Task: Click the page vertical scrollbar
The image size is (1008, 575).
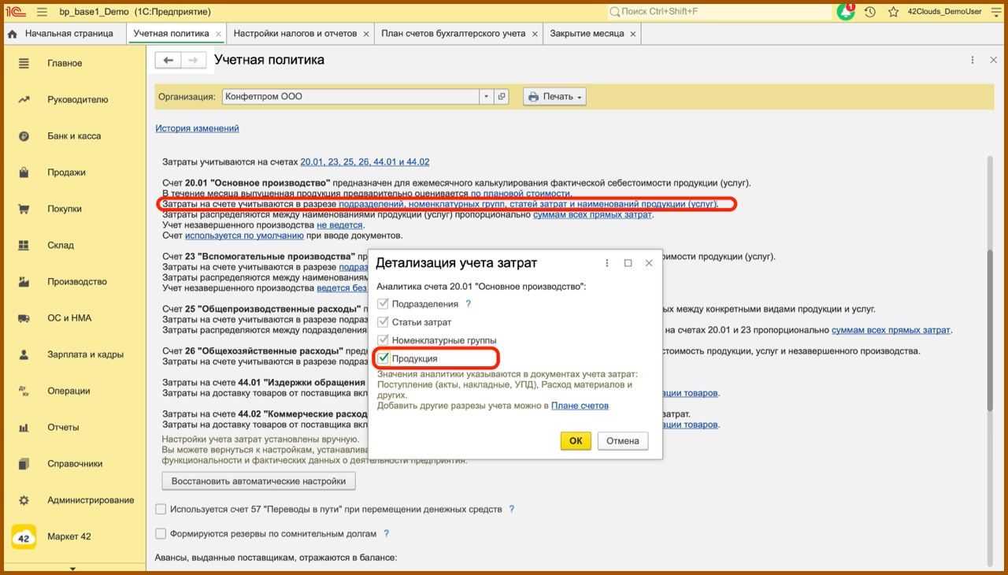Action: click(x=991, y=331)
